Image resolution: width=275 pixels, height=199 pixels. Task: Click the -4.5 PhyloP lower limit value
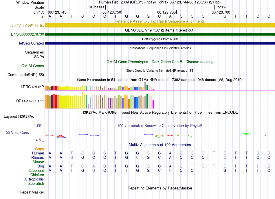[38, 140]
